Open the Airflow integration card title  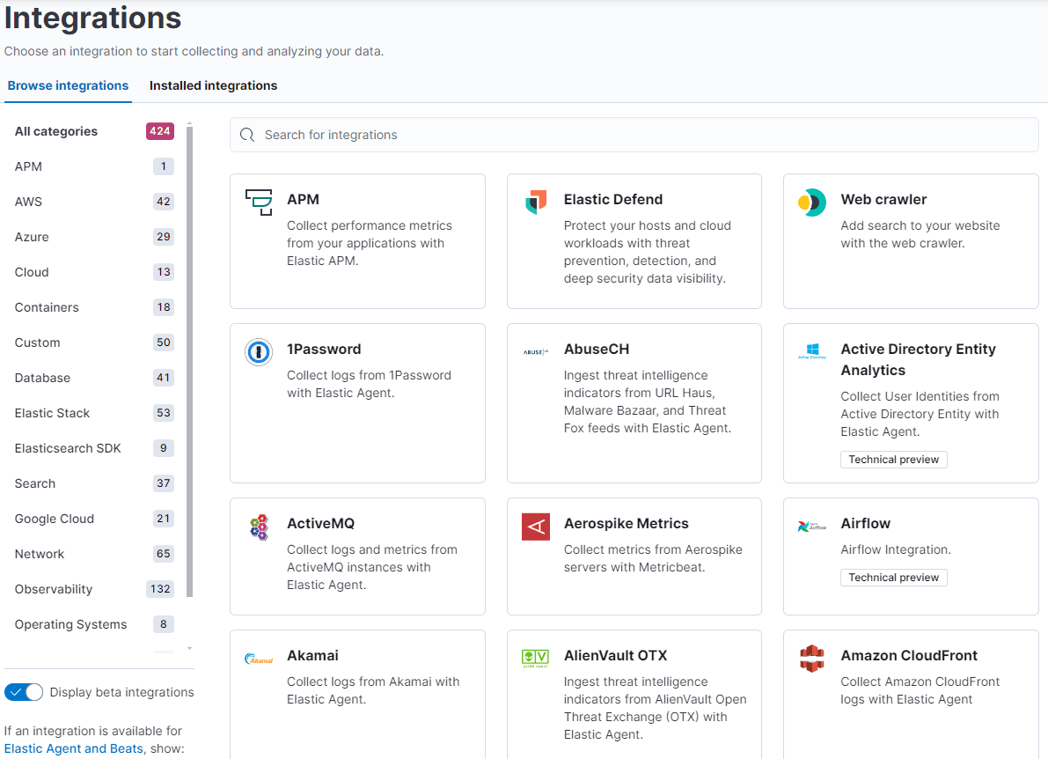coord(865,523)
